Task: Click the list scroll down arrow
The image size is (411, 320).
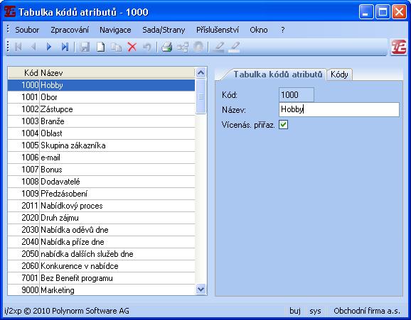Action: click(x=201, y=289)
